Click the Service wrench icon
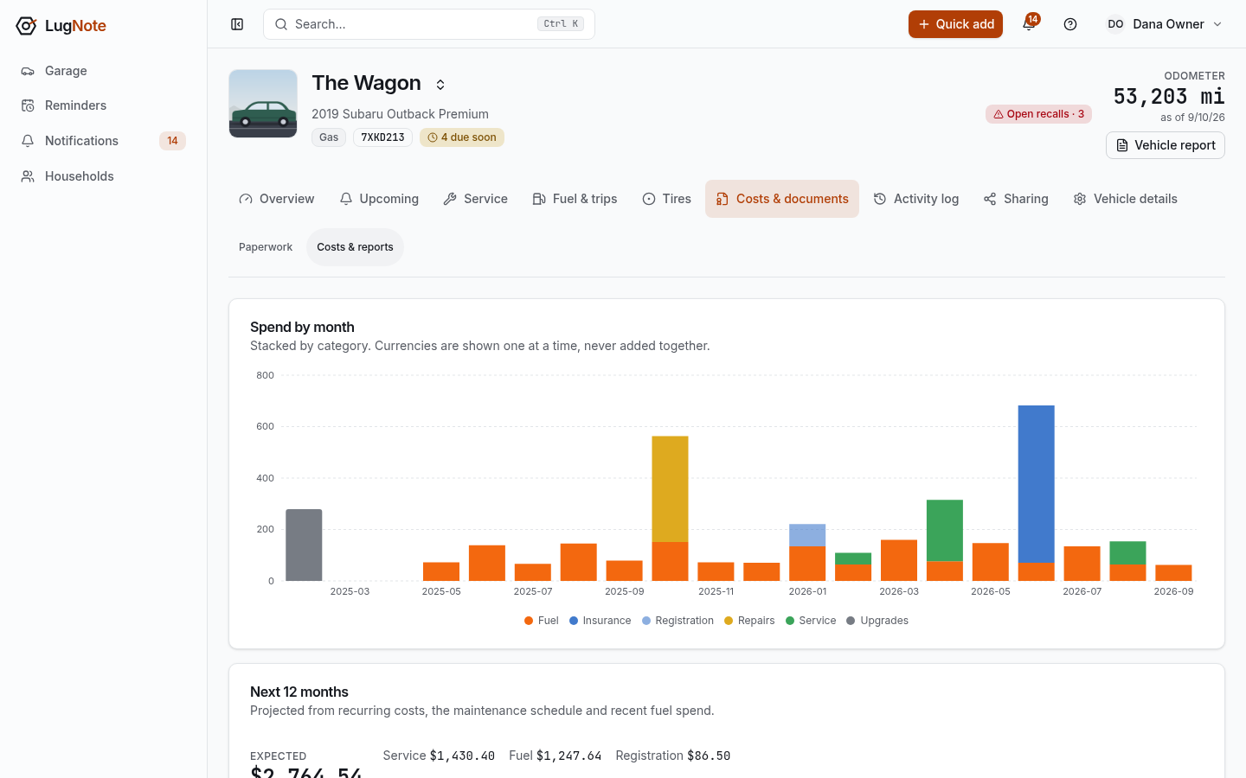 [450, 199]
